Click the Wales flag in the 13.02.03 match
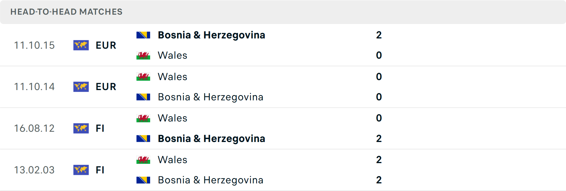Image resolution: width=566 pixels, height=191 pixels. tap(144, 160)
